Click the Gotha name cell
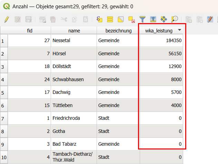Screen dimensions: 218x164 coord(74,131)
